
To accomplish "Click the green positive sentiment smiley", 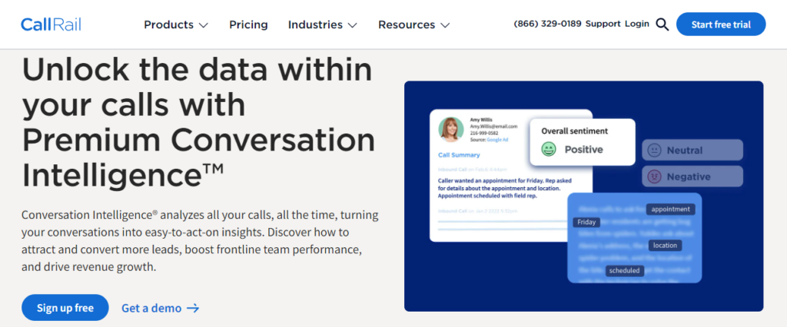I will 548,149.
